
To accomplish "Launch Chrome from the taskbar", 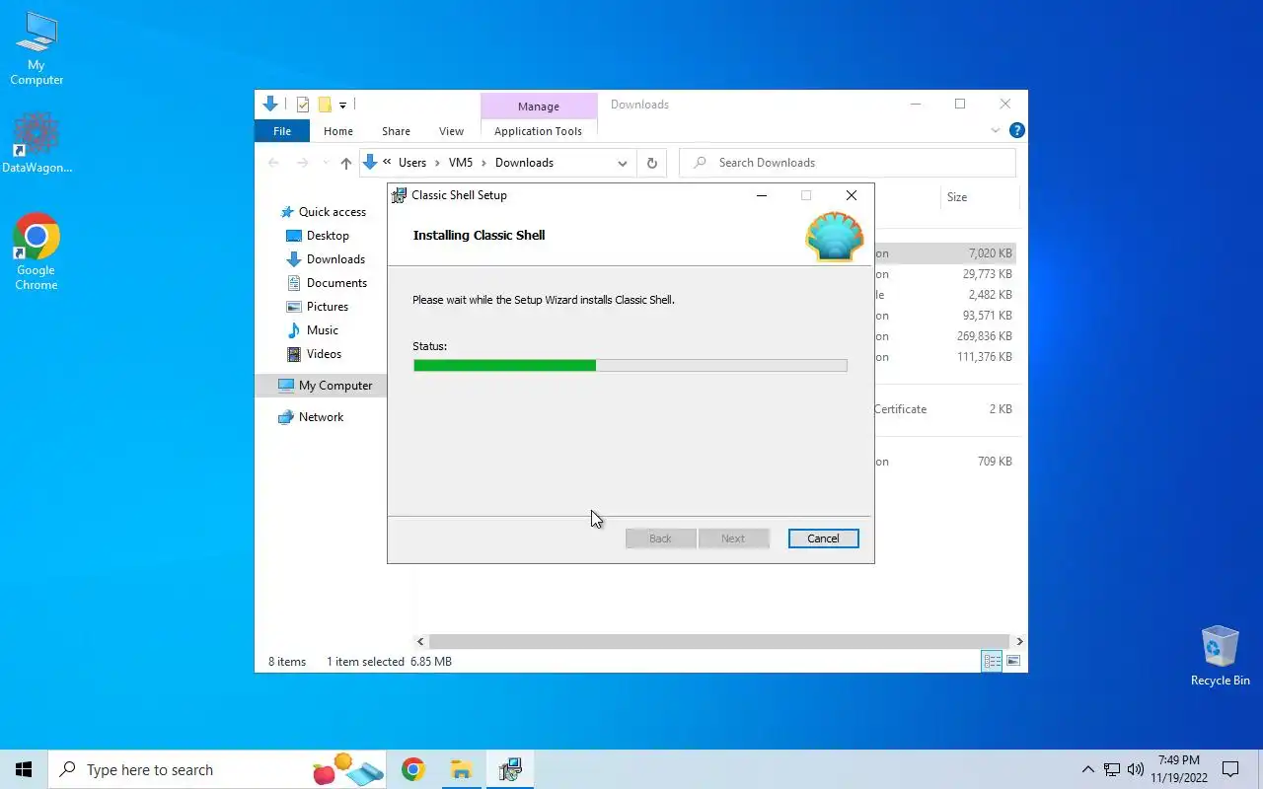I will (412, 769).
